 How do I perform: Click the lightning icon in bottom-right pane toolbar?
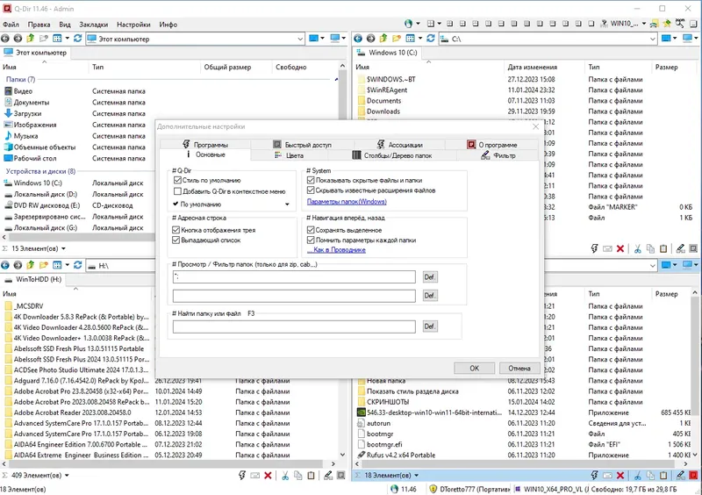click(x=595, y=476)
